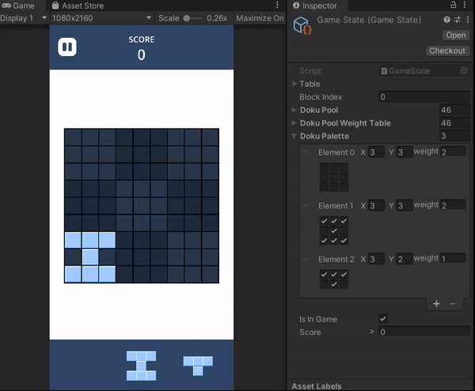Check Element 0 top-left grid cell
The height and width of the screenshot is (391, 475).
point(324,167)
